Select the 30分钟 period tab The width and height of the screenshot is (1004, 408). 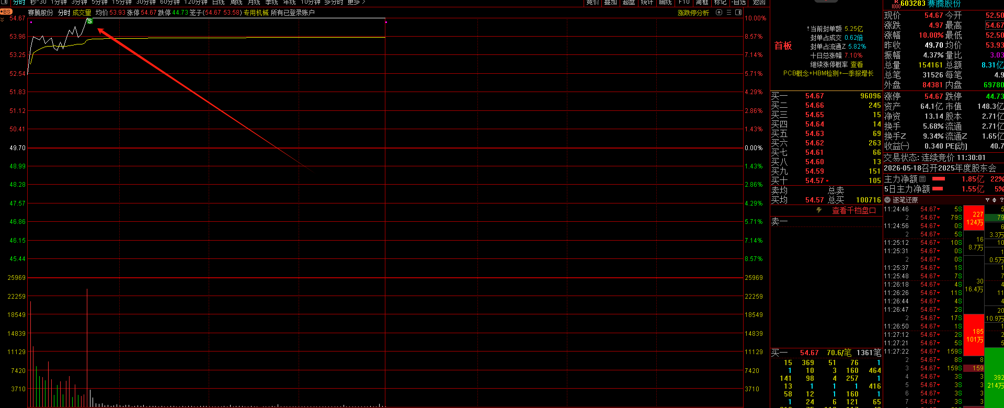146,3
